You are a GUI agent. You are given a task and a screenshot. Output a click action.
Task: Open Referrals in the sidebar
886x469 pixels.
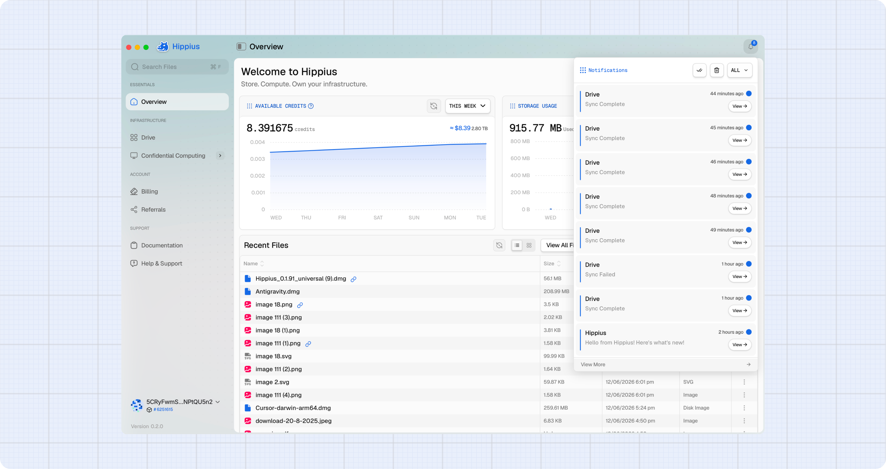tap(177, 209)
